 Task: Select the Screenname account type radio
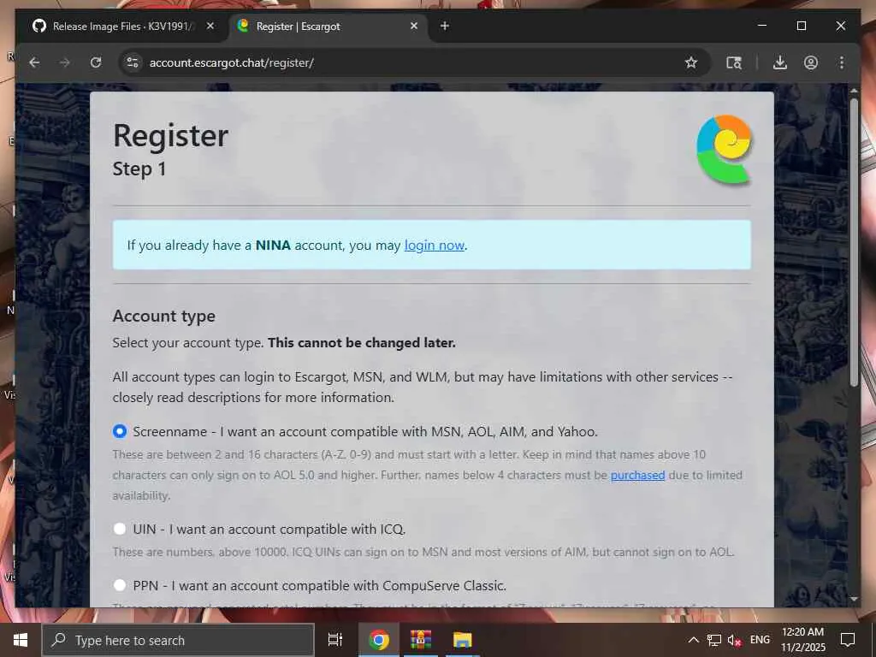[x=120, y=431]
